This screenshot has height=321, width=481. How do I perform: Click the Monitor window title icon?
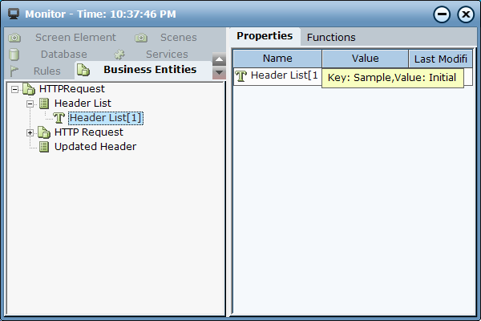(13, 14)
